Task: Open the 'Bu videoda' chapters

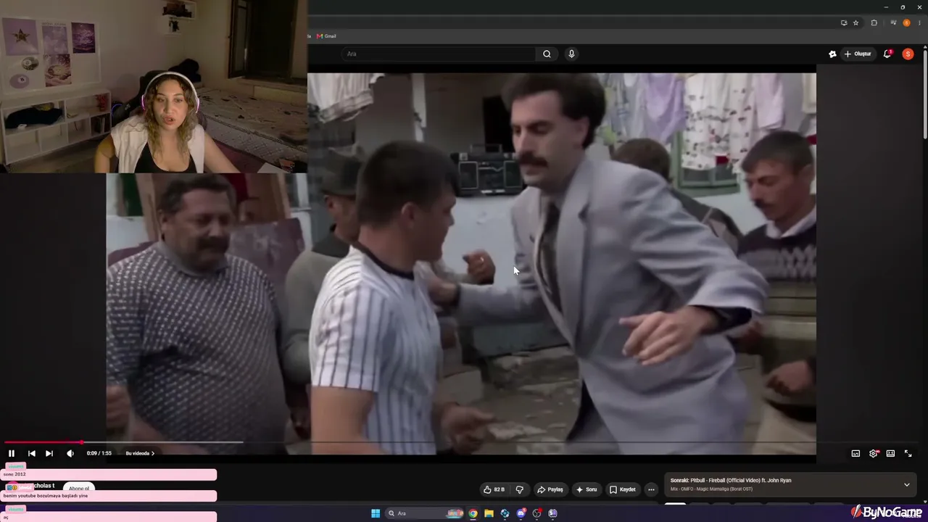Action: click(x=140, y=453)
